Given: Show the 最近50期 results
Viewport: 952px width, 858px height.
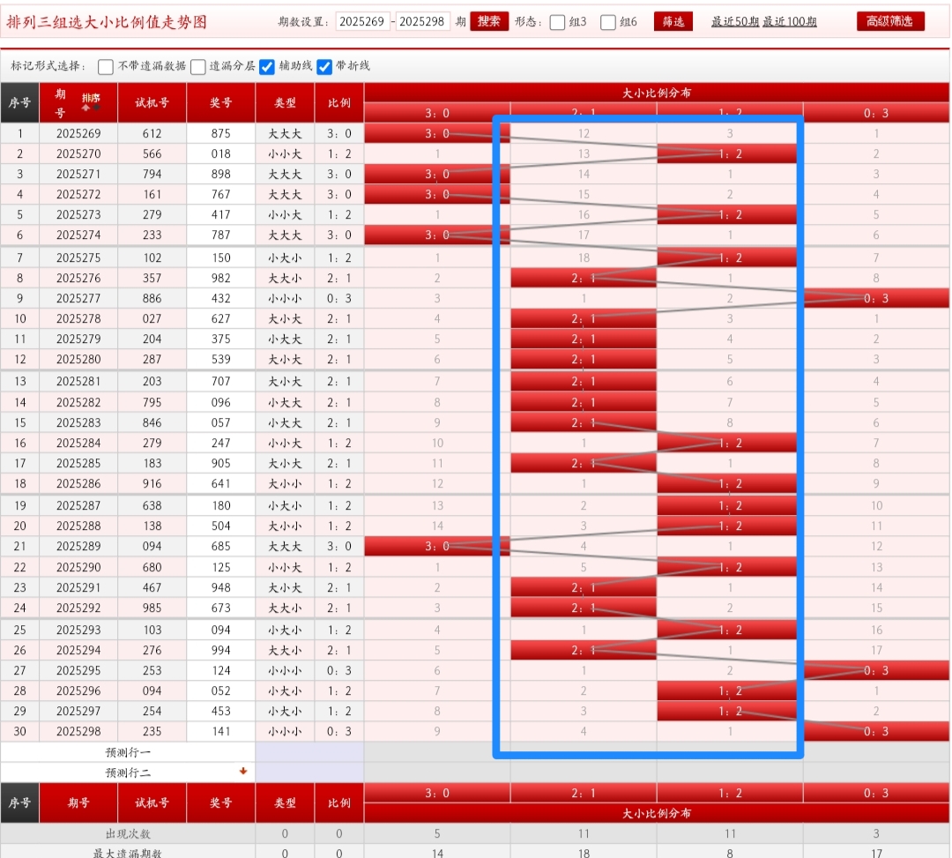Looking at the screenshot, I should click(735, 22).
